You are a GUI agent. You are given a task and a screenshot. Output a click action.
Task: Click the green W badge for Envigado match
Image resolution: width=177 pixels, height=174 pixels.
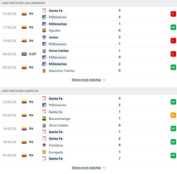click(173, 155)
